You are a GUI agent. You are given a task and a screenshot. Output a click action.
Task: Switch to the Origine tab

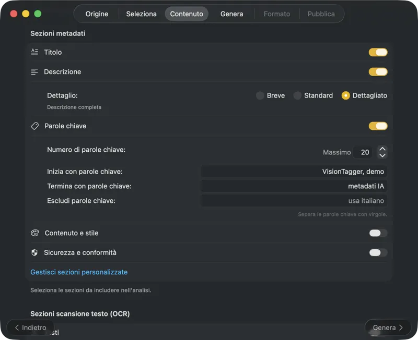point(96,14)
